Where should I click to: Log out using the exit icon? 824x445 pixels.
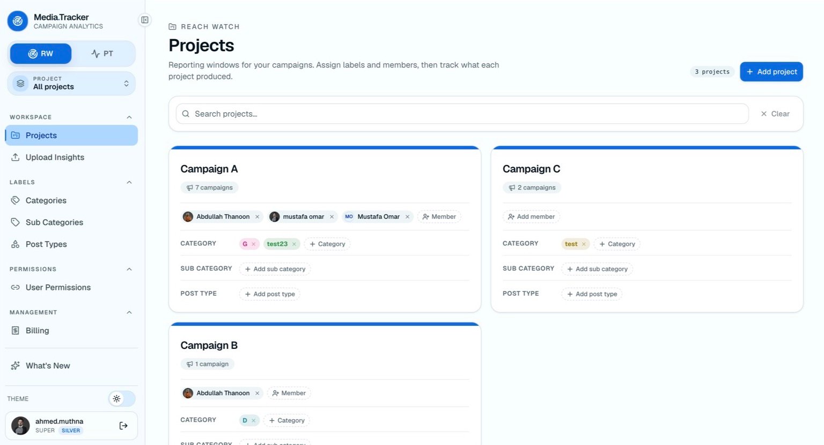click(x=123, y=426)
